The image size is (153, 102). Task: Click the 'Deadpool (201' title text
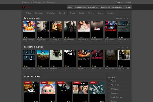point(97,68)
